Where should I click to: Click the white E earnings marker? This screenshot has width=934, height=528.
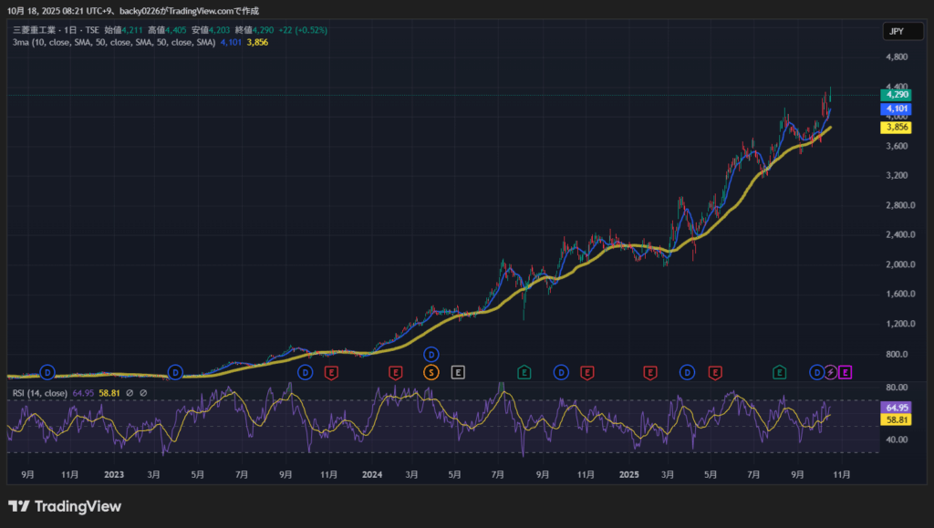(458, 372)
